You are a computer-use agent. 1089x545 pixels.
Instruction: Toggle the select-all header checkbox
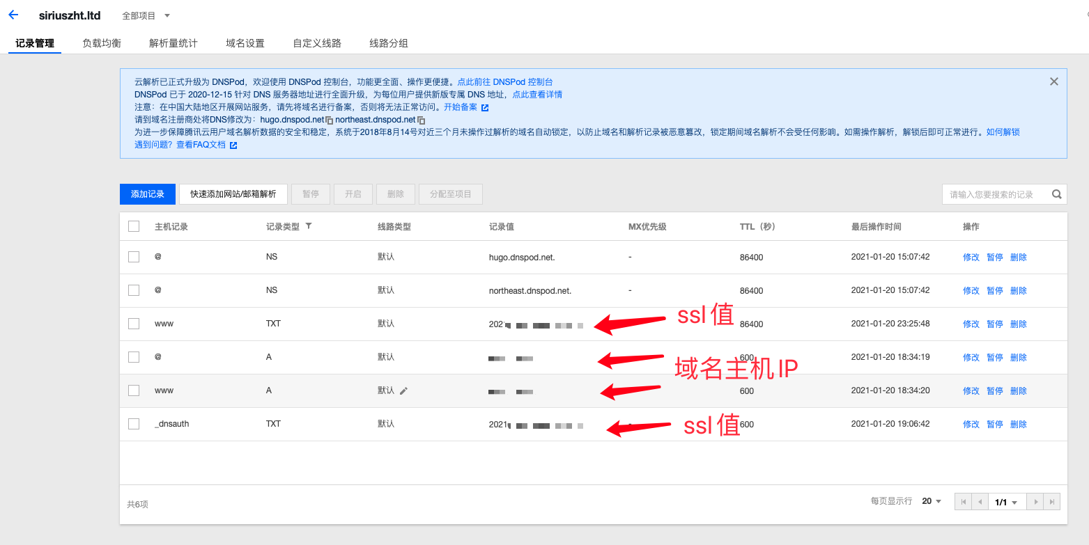(134, 226)
